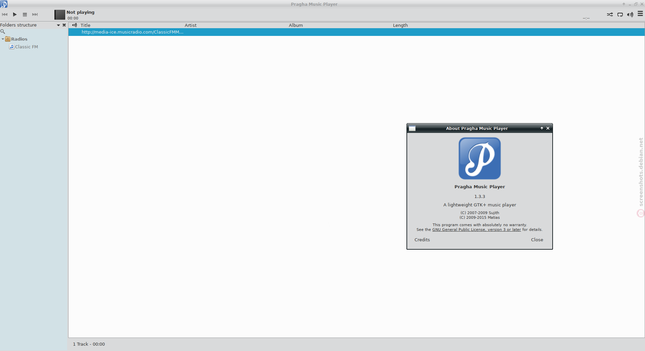This screenshot has height=351, width=645.
Task: Click the Pragha app icon in title bar
Action: (4, 4)
